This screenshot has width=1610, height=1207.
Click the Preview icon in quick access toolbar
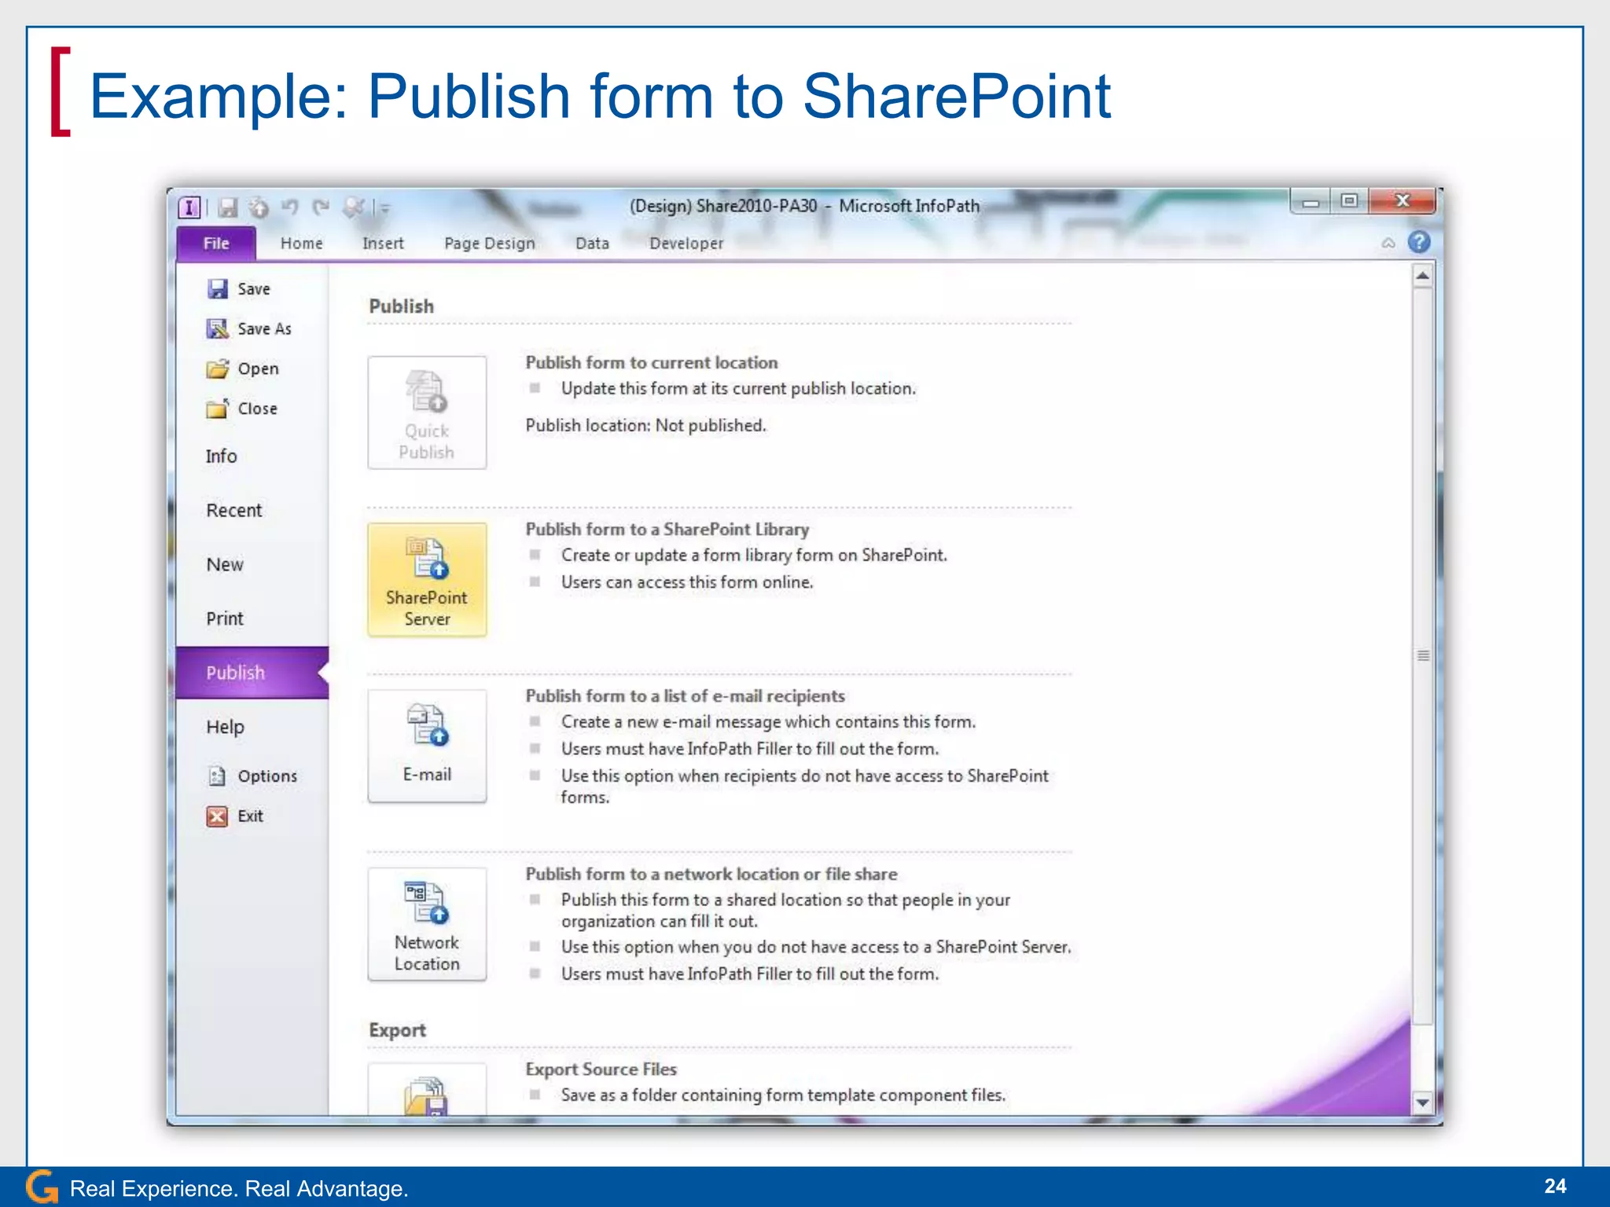point(259,207)
